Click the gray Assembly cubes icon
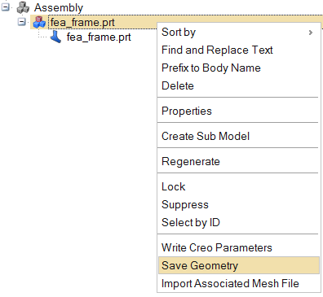 23,7
